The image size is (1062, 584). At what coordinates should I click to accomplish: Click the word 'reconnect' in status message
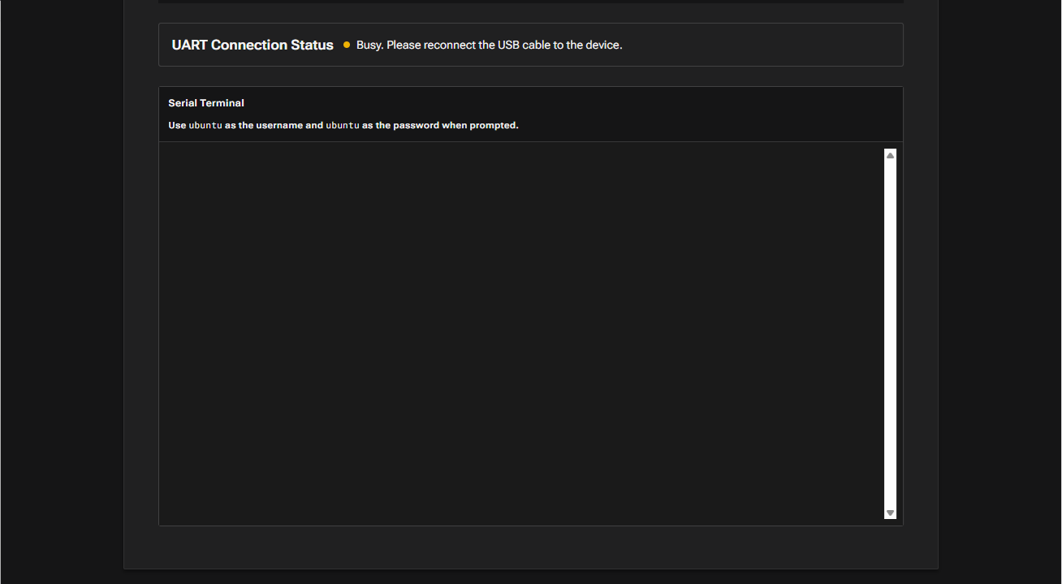[x=449, y=45]
